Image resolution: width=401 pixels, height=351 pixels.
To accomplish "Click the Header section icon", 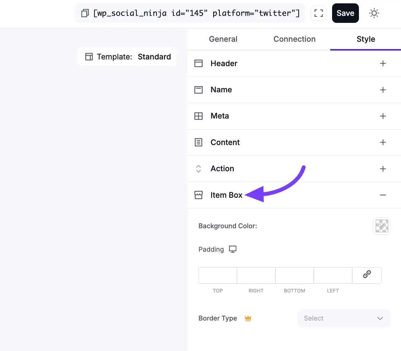I will tap(199, 63).
